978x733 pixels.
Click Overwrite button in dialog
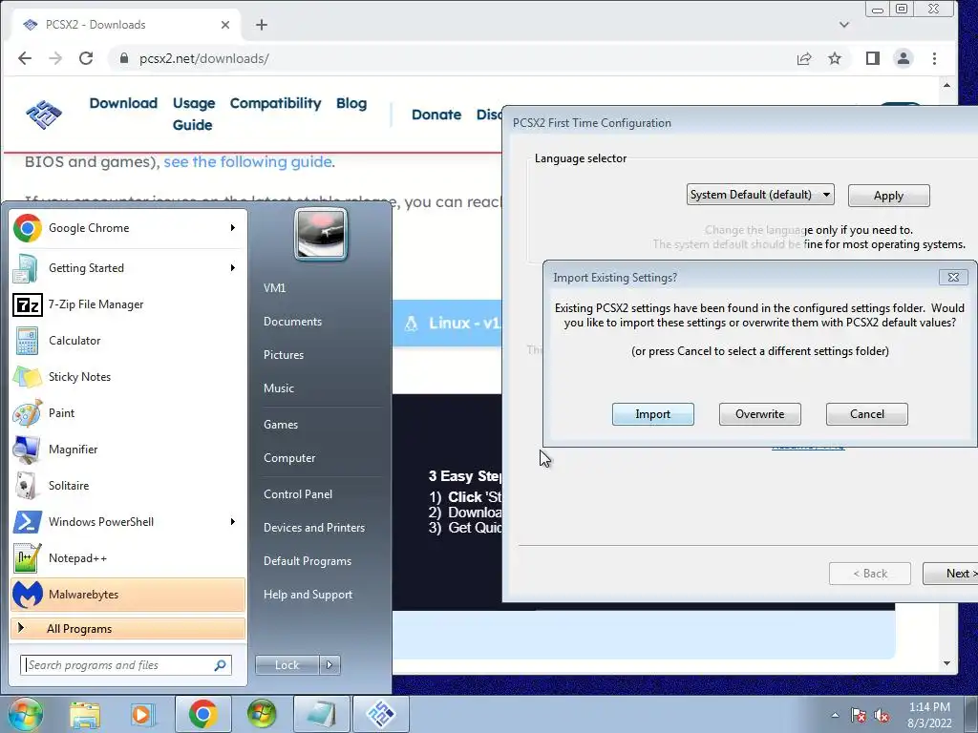[x=759, y=414]
